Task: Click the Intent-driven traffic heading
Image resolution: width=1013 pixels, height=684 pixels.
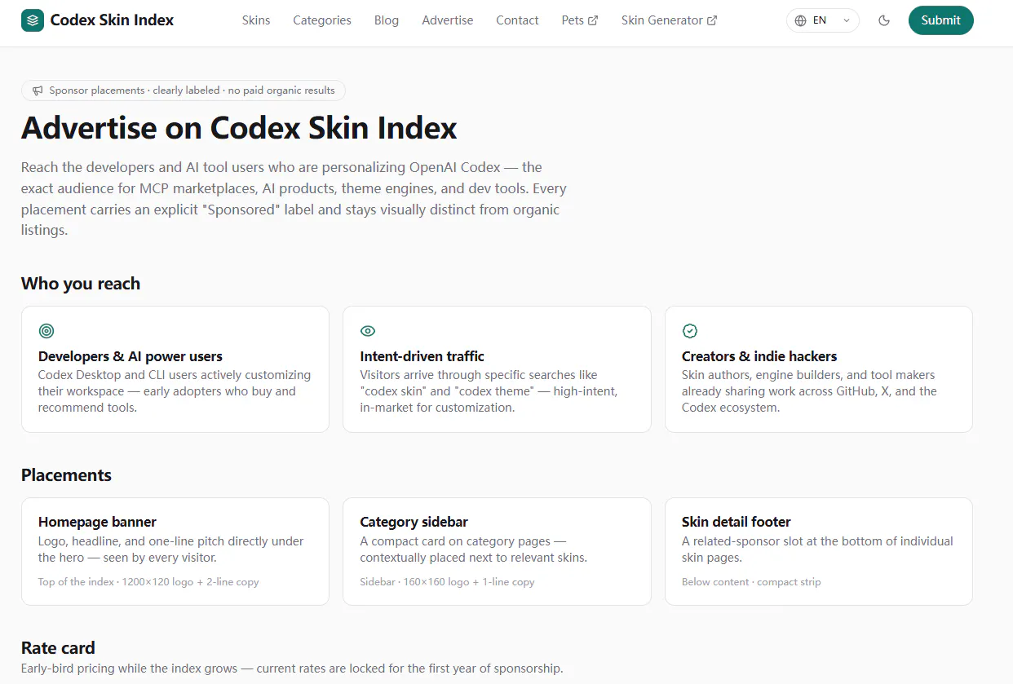Action: (422, 356)
